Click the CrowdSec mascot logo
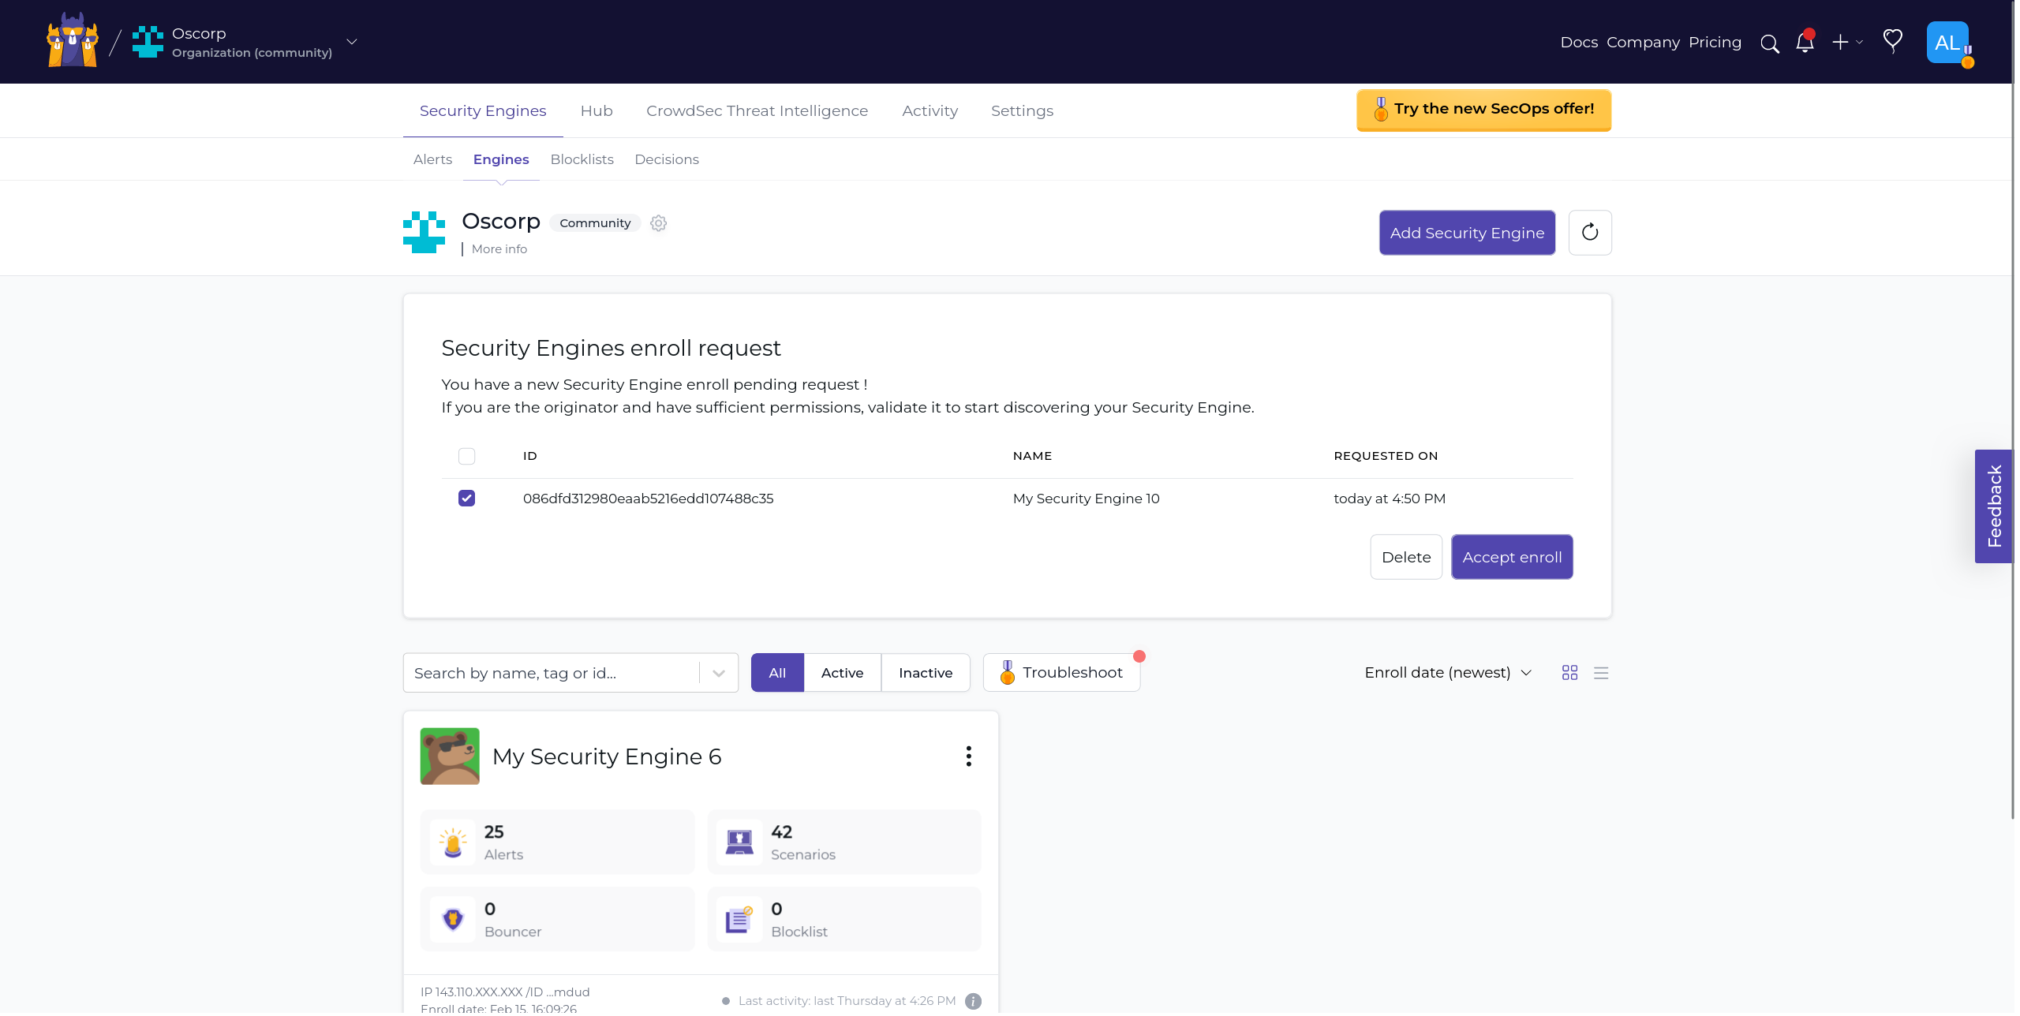 72,40
